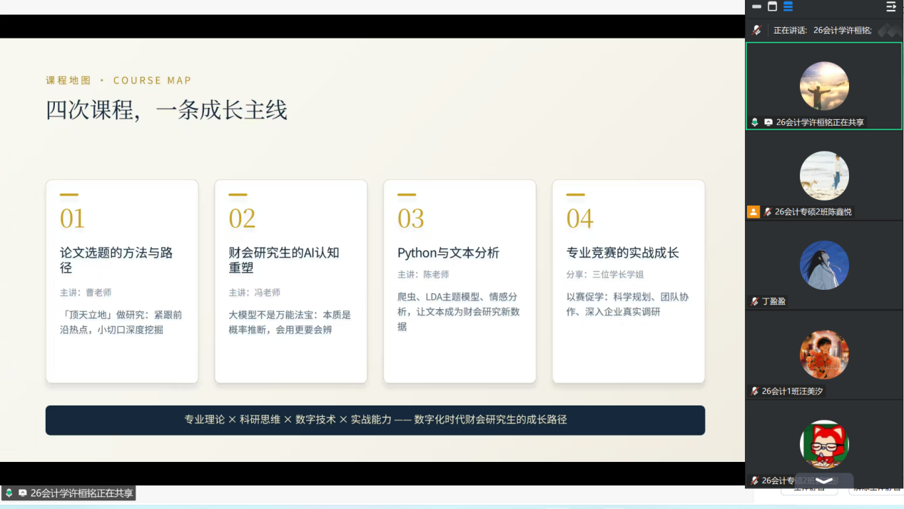Select 汪美汐's avatar thumbnail

coord(824,355)
